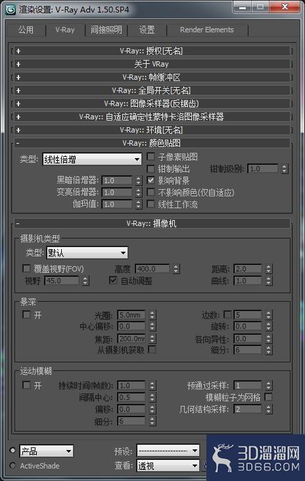
Task: Turn on the 运动模糊 开 checkbox
Action: (26, 385)
